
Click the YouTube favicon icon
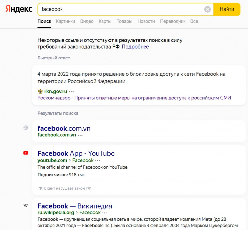(x=26, y=153)
